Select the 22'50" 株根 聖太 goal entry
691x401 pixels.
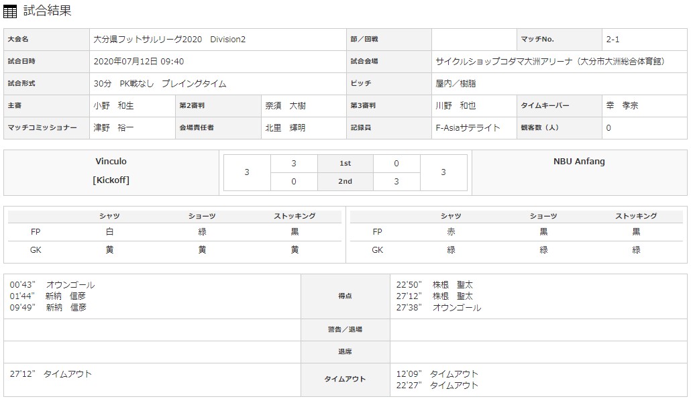(435, 285)
